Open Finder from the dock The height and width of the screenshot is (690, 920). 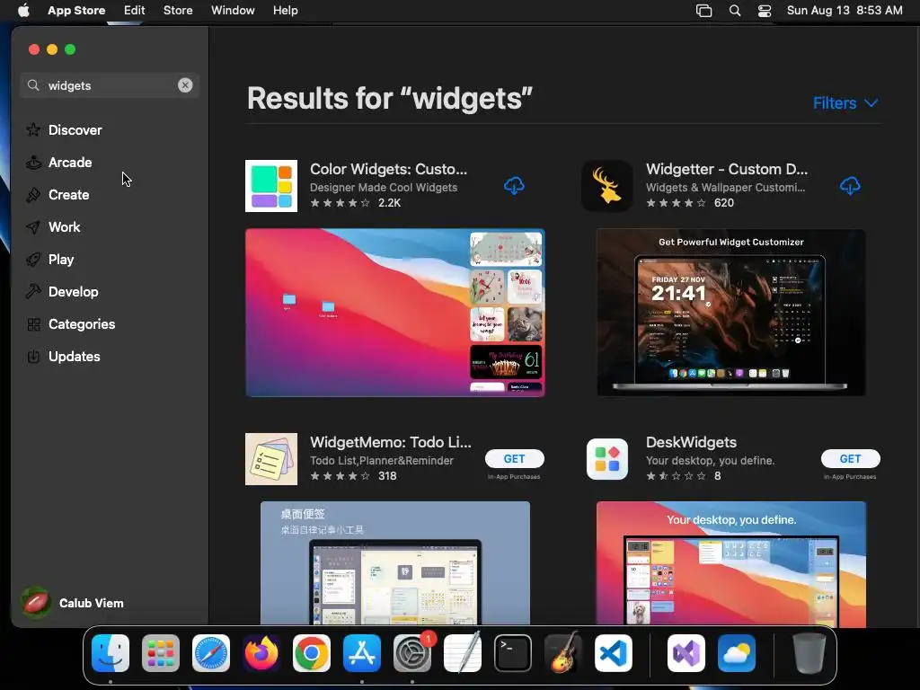tap(111, 653)
